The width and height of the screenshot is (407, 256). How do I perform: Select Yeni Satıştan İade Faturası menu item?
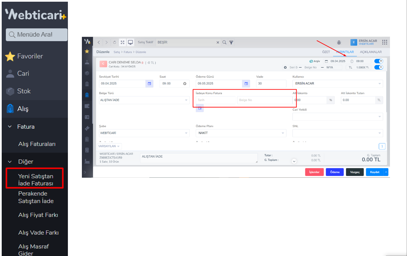[35, 180]
